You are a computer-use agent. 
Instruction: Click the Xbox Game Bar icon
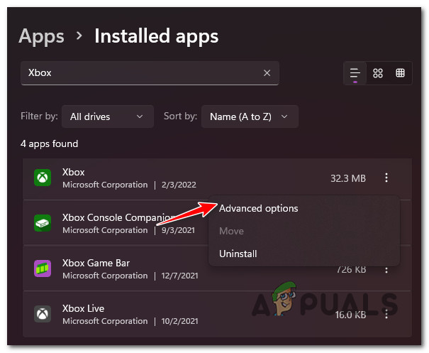coord(43,269)
